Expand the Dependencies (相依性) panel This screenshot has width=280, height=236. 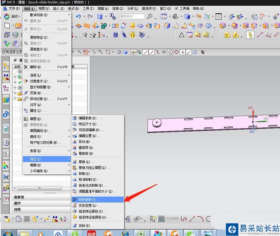[x=19, y=197]
